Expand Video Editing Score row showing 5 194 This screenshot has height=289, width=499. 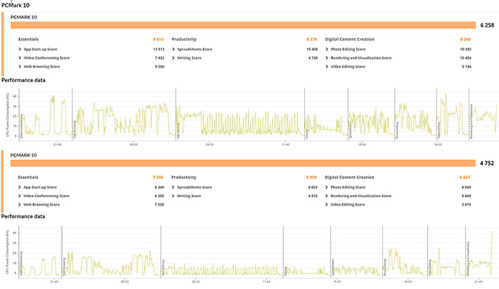click(398, 67)
